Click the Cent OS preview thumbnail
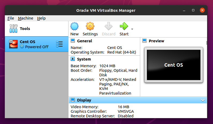The width and height of the screenshot is (213, 124). tap(174, 65)
